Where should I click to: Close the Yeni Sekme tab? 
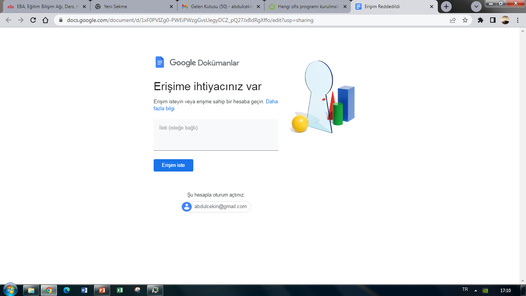(x=171, y=7)
